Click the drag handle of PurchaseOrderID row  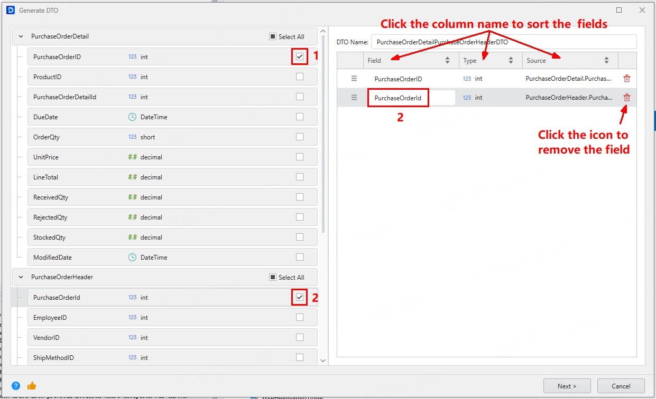click(x=354, y=79)
